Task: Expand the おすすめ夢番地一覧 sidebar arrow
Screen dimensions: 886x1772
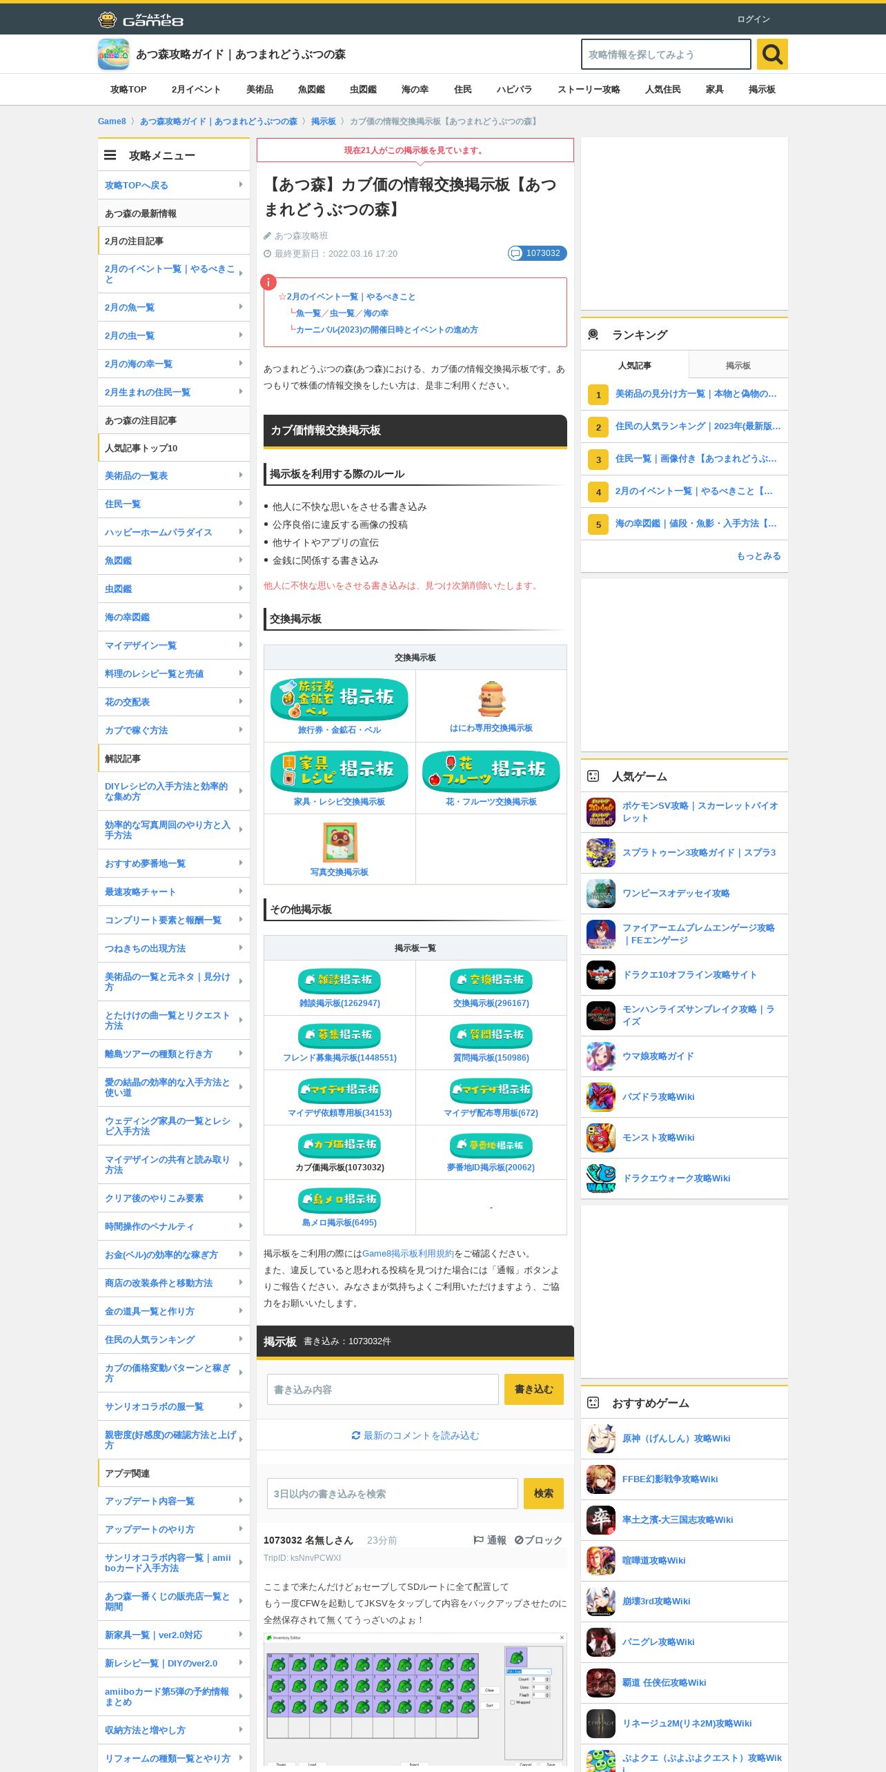Action: point(241,863)
